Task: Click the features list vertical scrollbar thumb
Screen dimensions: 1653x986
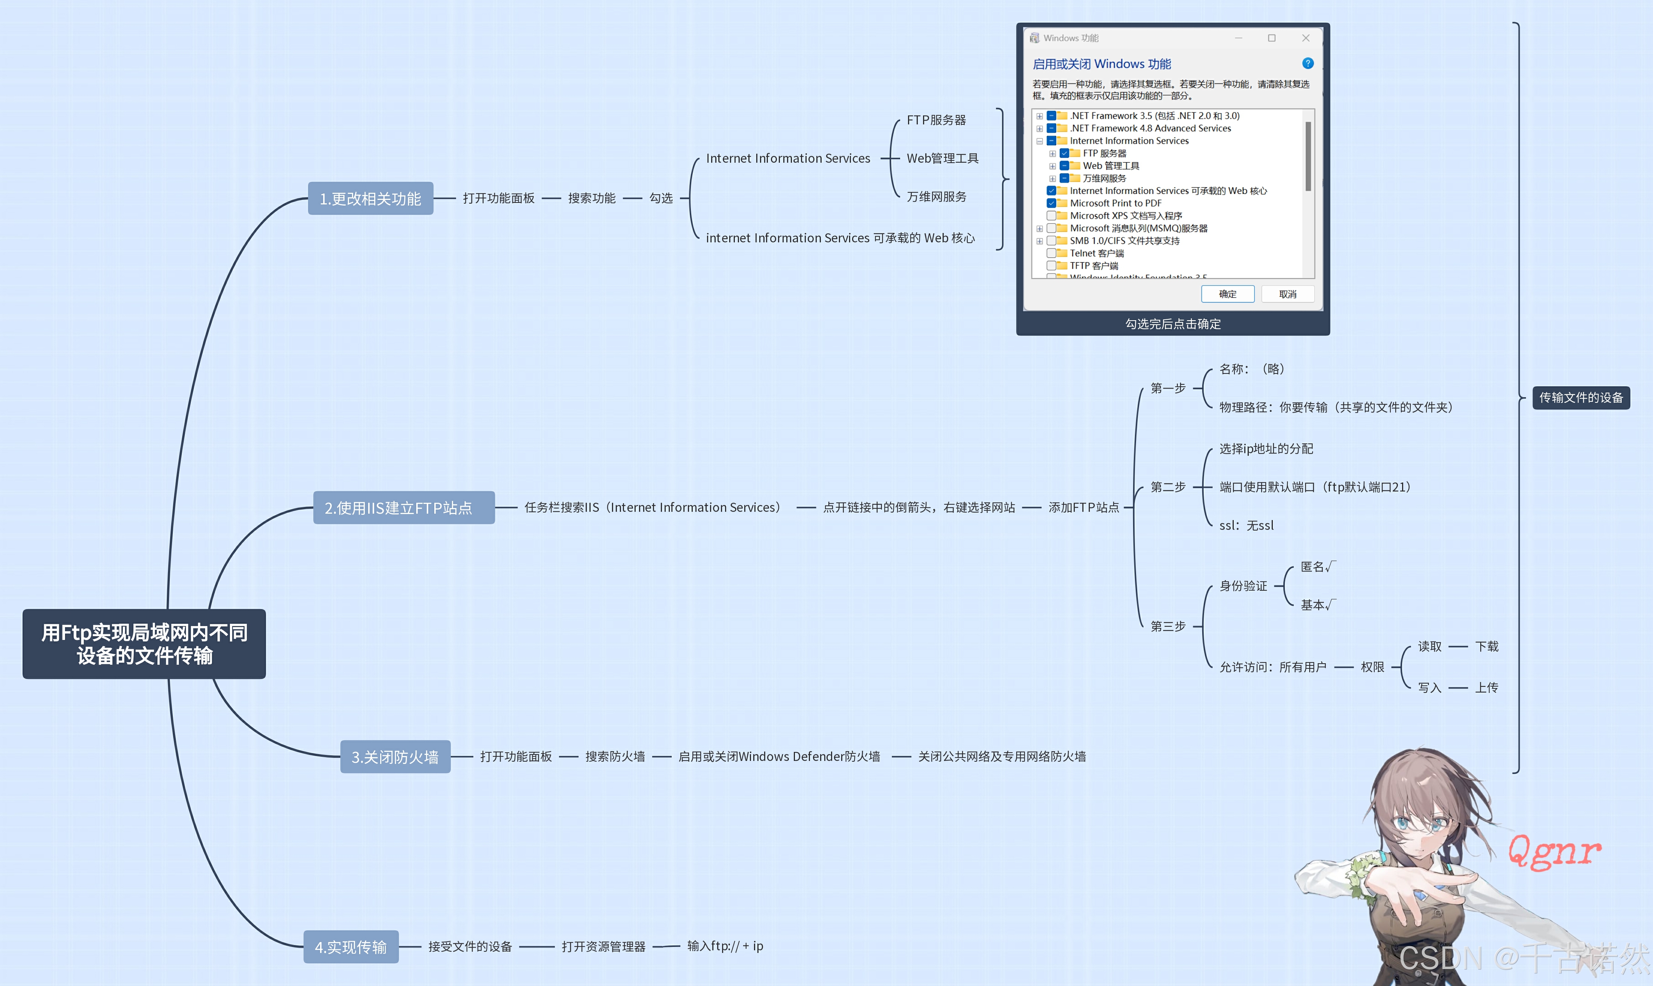Action: (x=1308, y=156)
